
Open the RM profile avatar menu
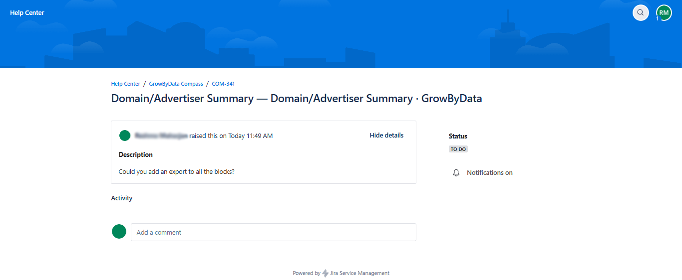pyautogui.click(x=664, y=12)
